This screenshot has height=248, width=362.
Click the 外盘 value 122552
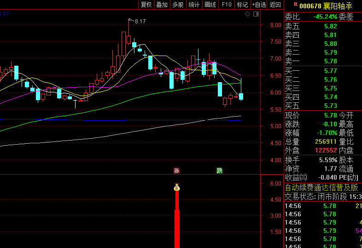point(326,150)
